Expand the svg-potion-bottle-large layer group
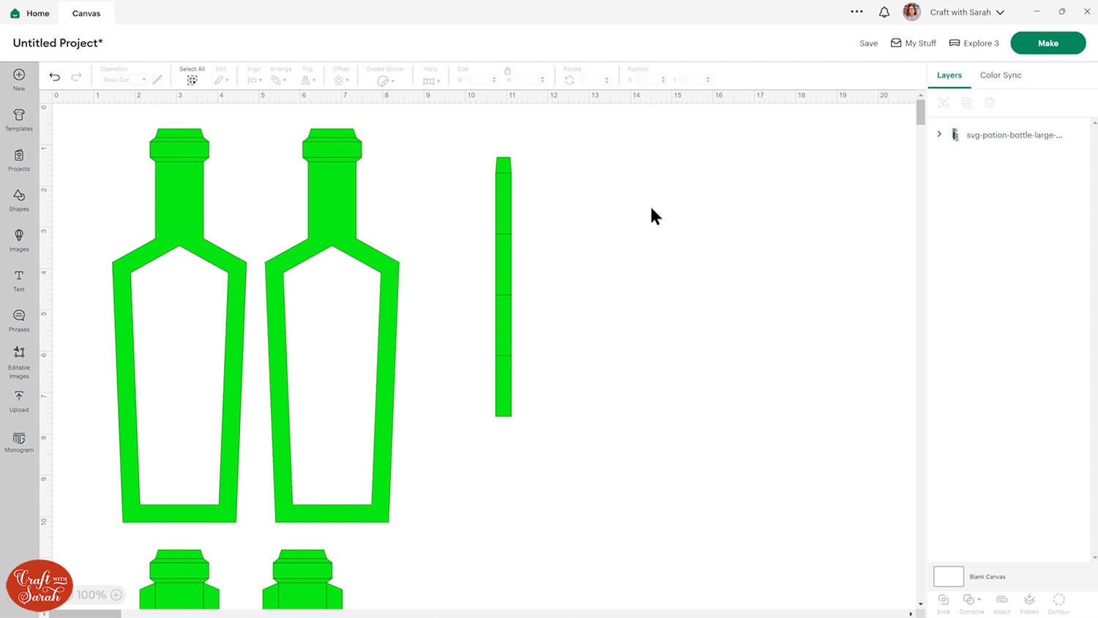The image size is (1098, 618). pyautogui.click(x=939, y=135)
